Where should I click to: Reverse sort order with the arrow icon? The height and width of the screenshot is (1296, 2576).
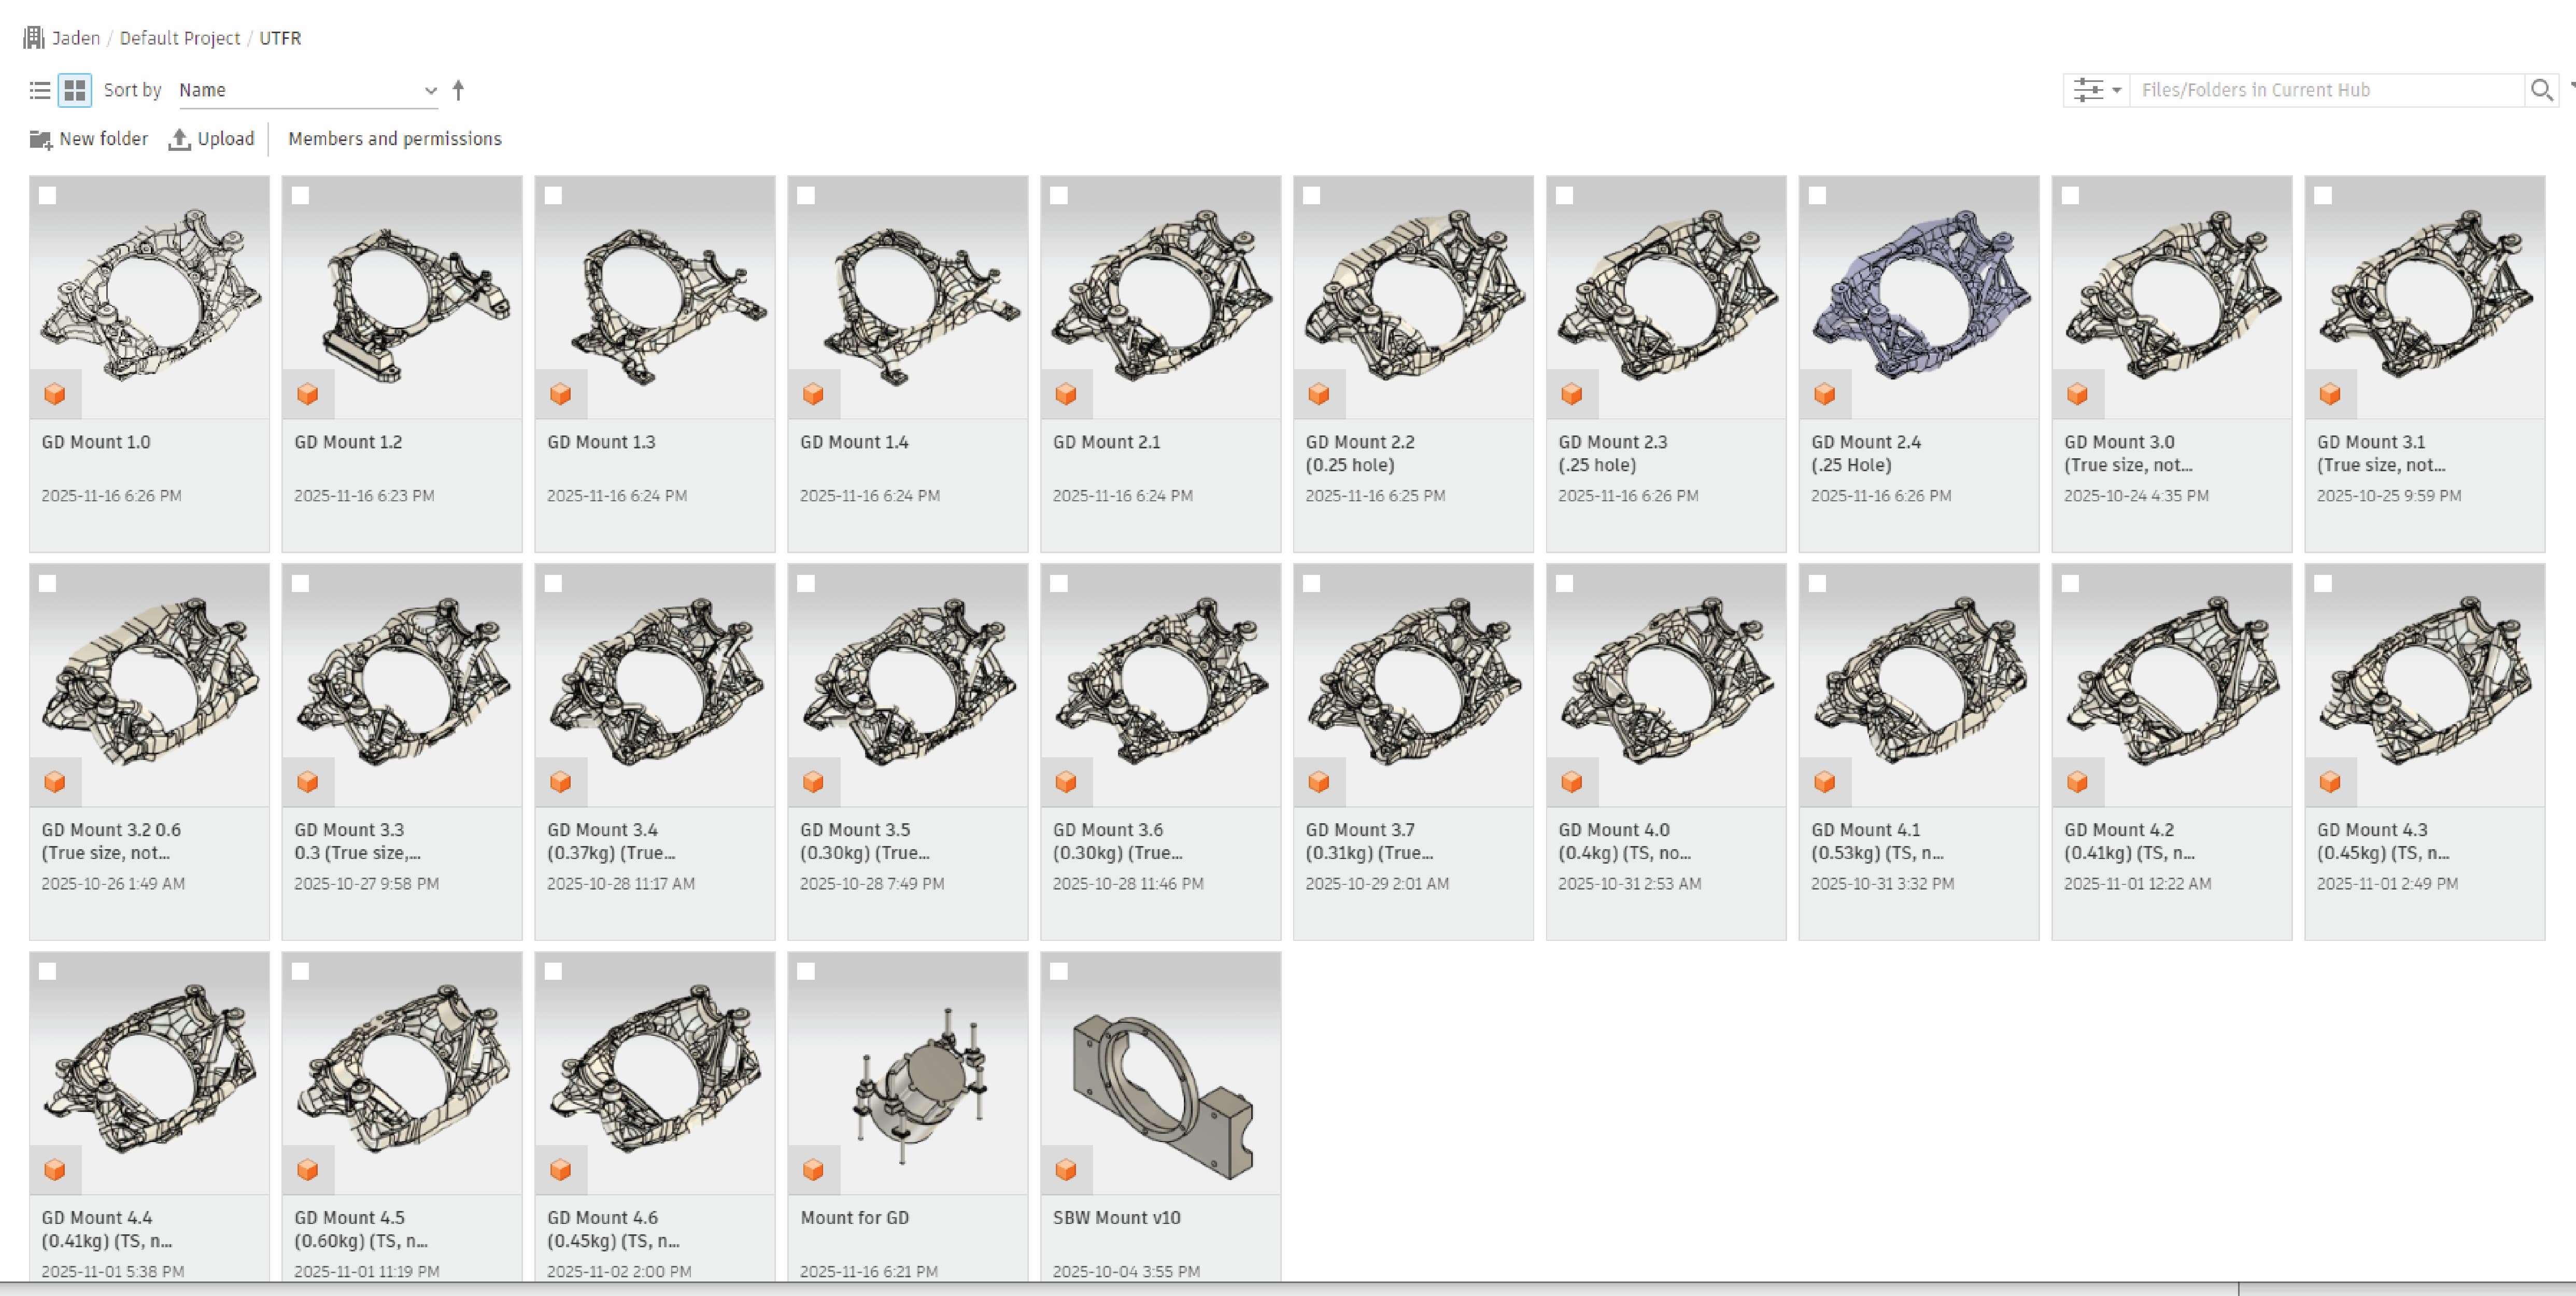[458, 90]
